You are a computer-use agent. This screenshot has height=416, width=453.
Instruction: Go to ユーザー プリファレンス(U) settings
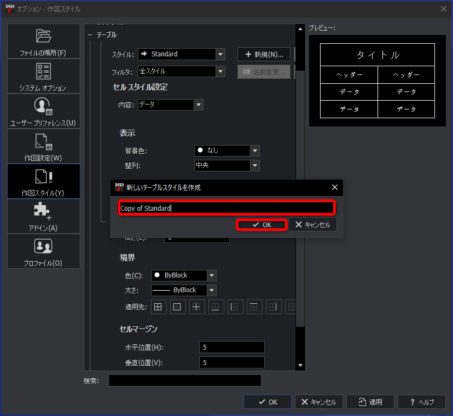44,111
